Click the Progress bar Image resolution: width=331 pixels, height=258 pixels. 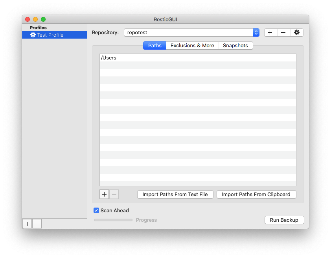113,220
